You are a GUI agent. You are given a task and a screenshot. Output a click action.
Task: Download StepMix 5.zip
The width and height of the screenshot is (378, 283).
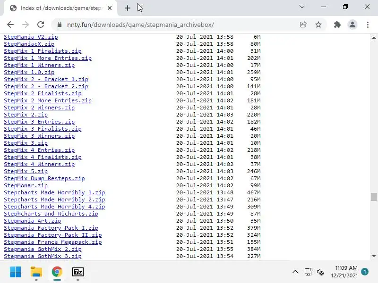(x=26, y=171)
